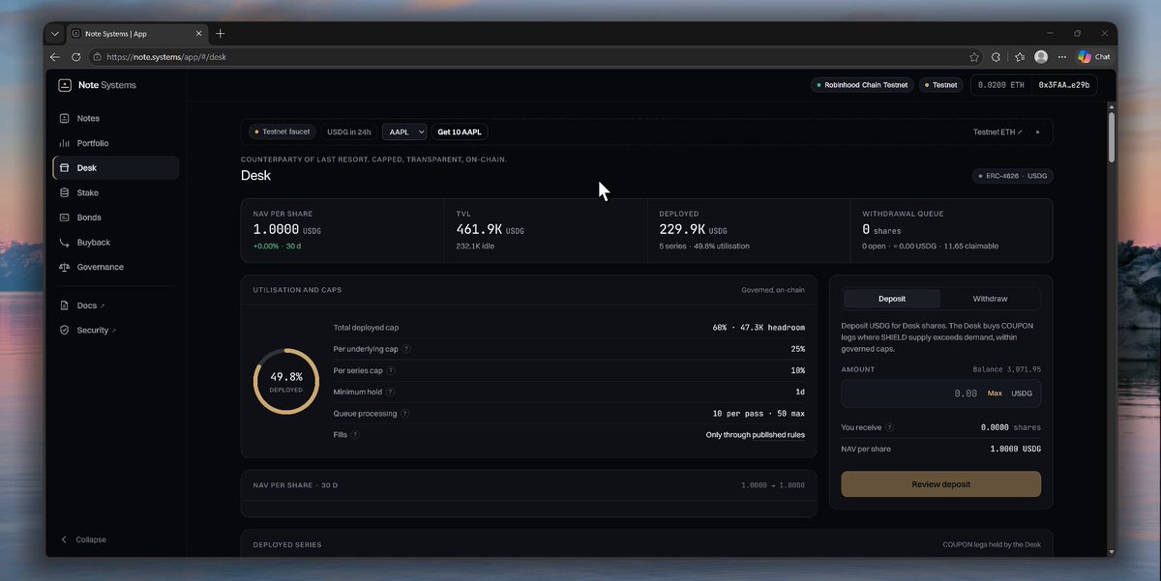Open the AAPL token dropdown
Viewport: 1161px width, 581px height.
click(404, 131)
